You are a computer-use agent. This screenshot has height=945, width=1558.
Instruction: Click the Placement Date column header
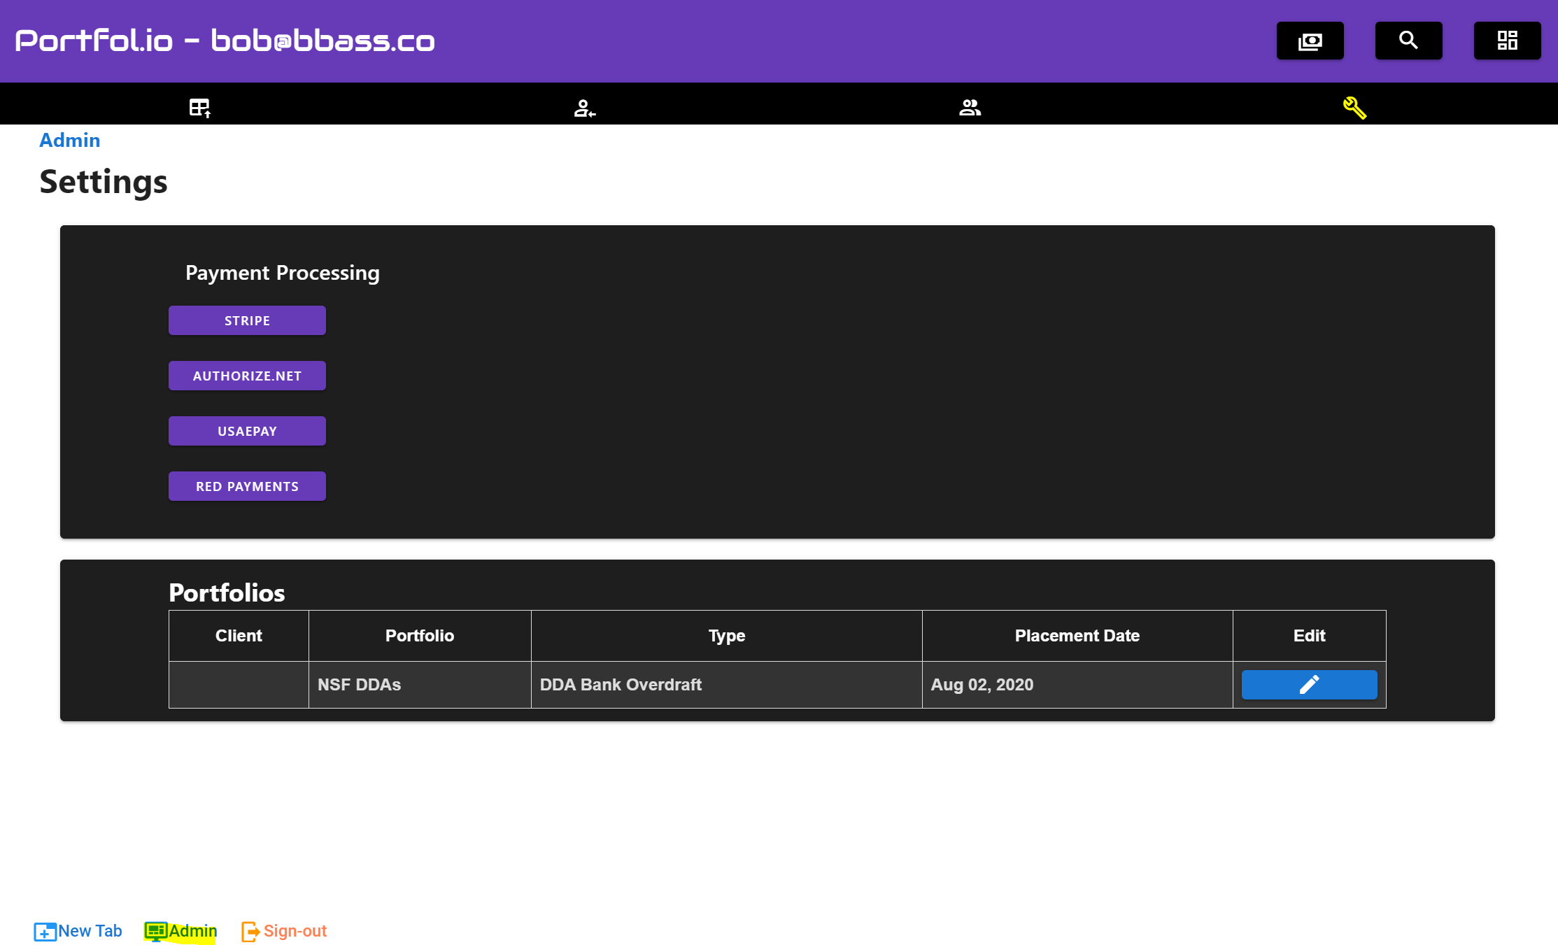tap(1077, 635)
